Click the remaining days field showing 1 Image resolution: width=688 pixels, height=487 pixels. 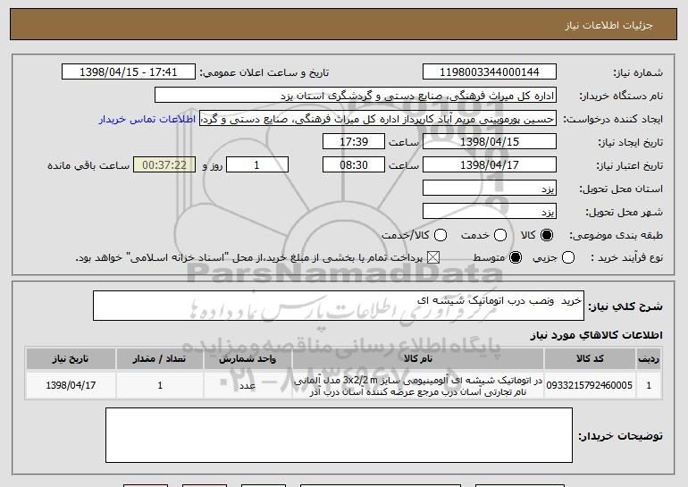pyautogui.click(x=257, y=165)
